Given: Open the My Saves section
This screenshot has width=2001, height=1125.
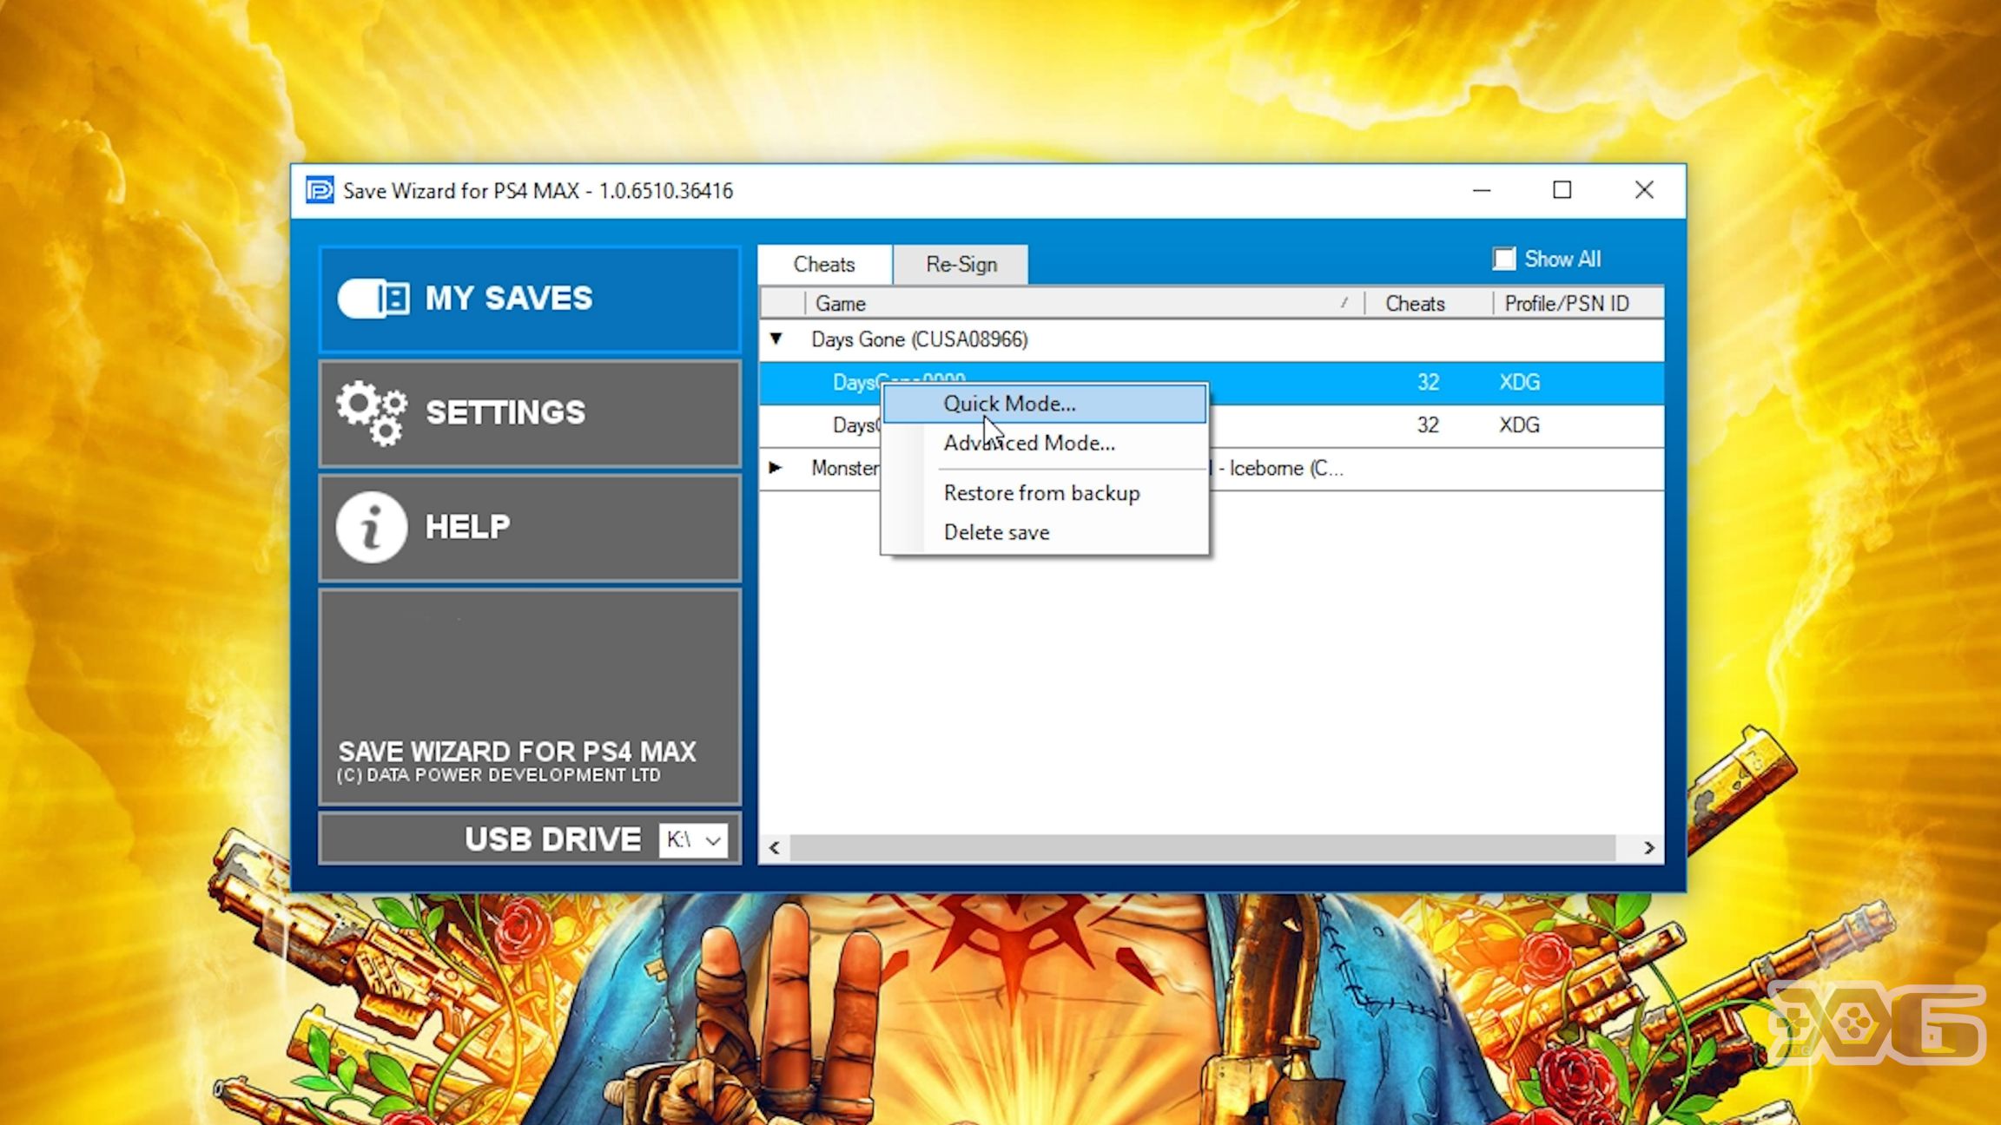Looking at the screenshot, I should pyautogui.click(x=529, y=298).
